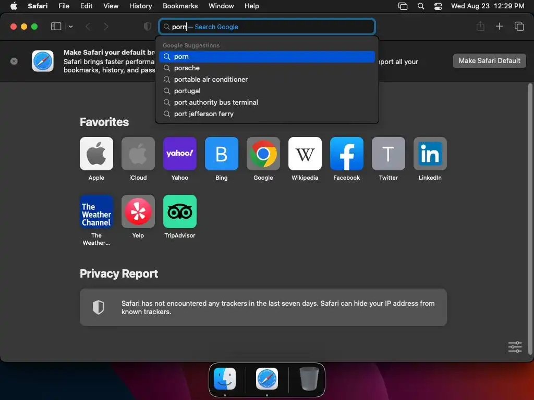Screen dimensions: 534x400
Task: Open Trash from the Dock
Action: tap(309, 379)
